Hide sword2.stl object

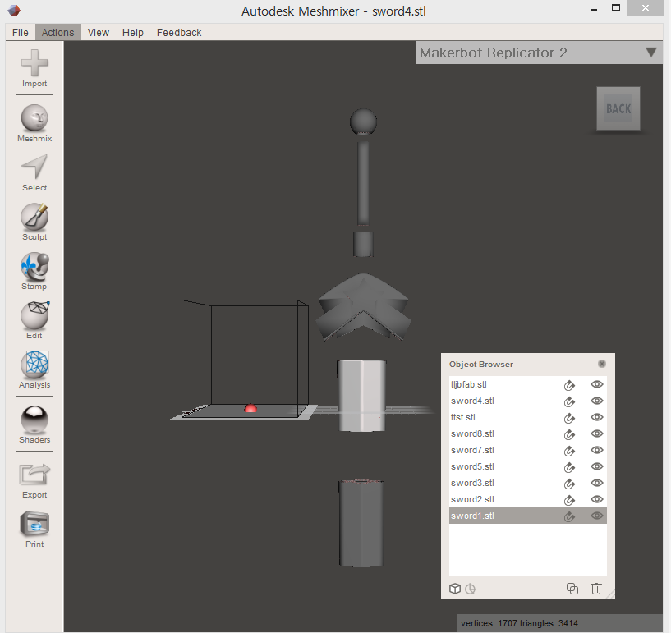pos(597,499)
